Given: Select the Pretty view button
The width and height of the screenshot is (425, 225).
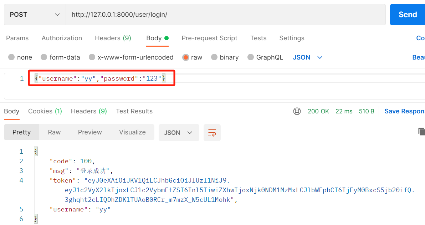Looking at the screenshot, I should click(x=22, y=132).
